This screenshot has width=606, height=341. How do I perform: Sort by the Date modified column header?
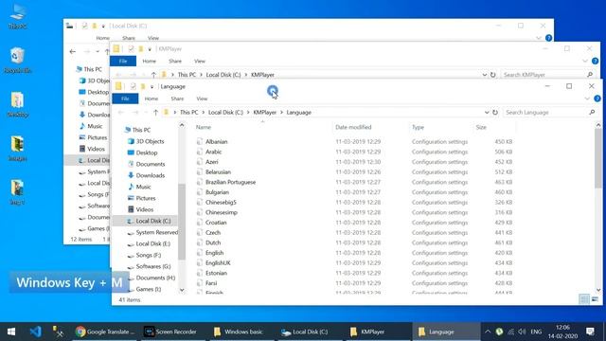point(353,127)
